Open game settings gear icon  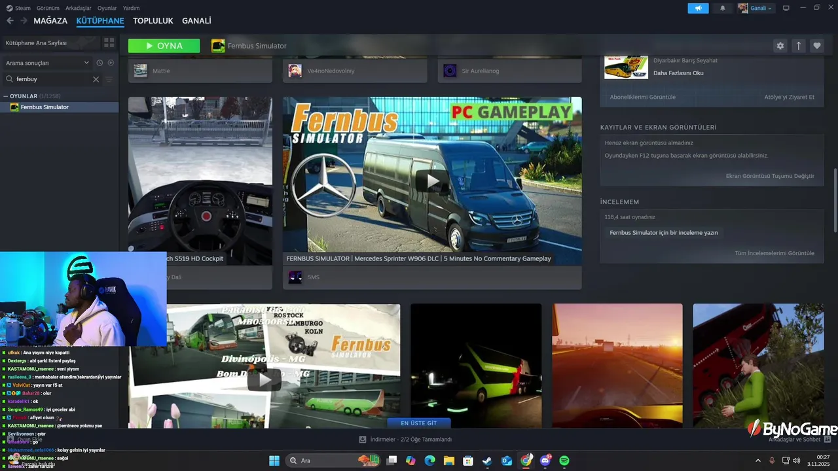click(780, 46)
